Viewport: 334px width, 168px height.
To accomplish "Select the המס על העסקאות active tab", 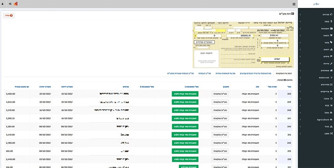I will (284, 74).
